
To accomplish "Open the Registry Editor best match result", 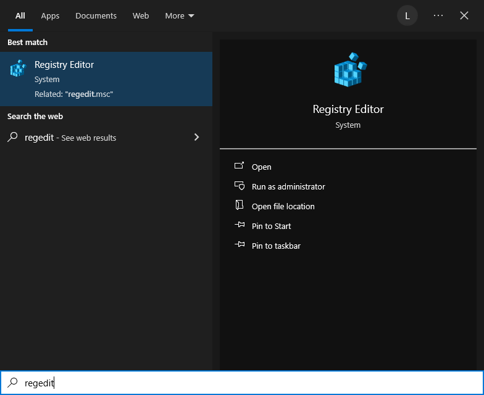I will 106,79.
